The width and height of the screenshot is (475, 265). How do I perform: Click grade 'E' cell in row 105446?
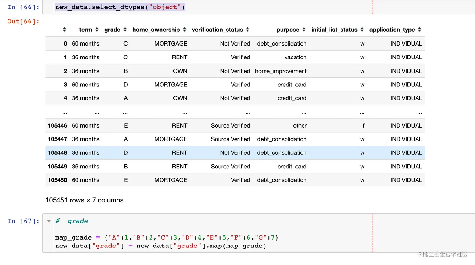click(x=126, y=125)
